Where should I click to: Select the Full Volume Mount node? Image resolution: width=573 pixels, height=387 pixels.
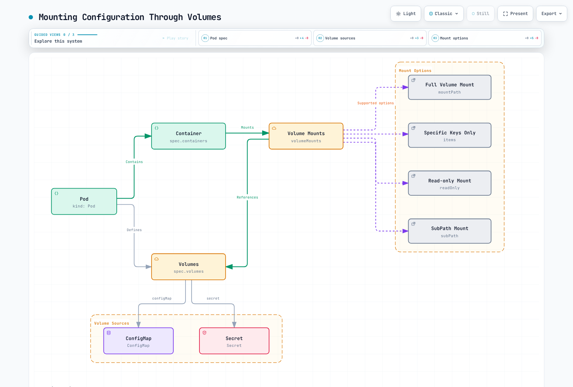click(x=450, y=87)
